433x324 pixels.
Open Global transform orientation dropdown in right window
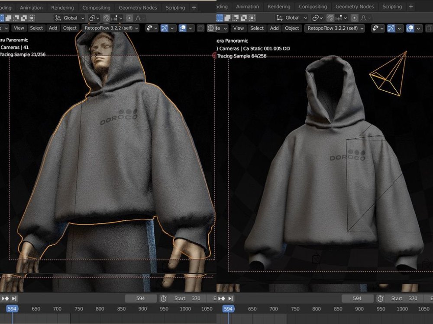click(291, 18)
